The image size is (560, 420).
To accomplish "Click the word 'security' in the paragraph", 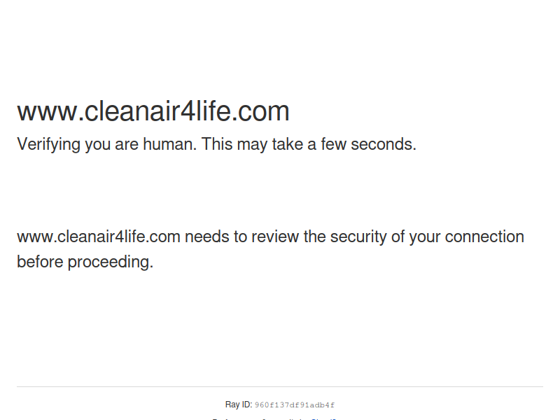I will [358, 237].
